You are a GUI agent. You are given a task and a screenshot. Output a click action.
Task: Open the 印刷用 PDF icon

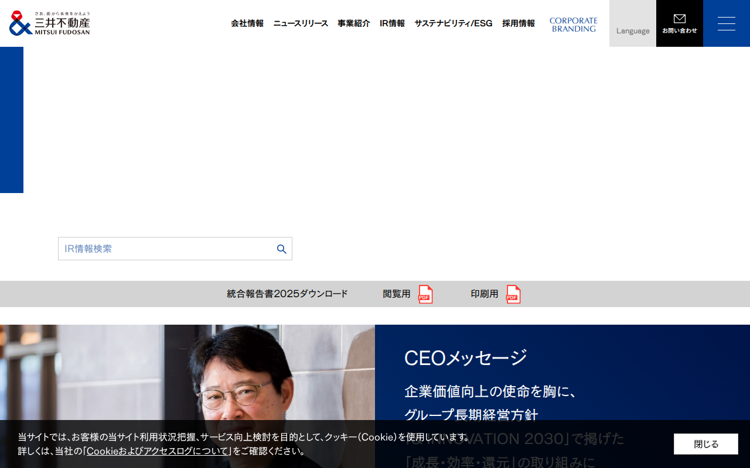pyautogui.click(x=513, y=294)
